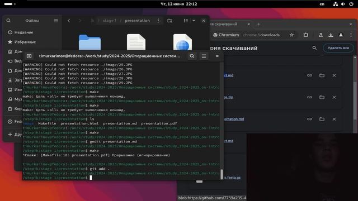
Task: Click 'Удалить все' button
Action: point(338,48)
